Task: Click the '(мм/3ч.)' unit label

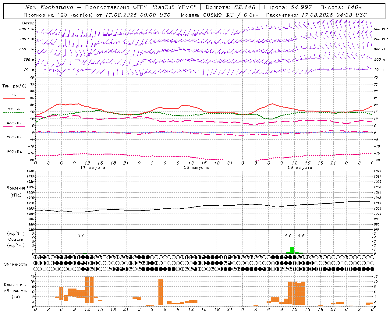Action: tap(16, 234)
